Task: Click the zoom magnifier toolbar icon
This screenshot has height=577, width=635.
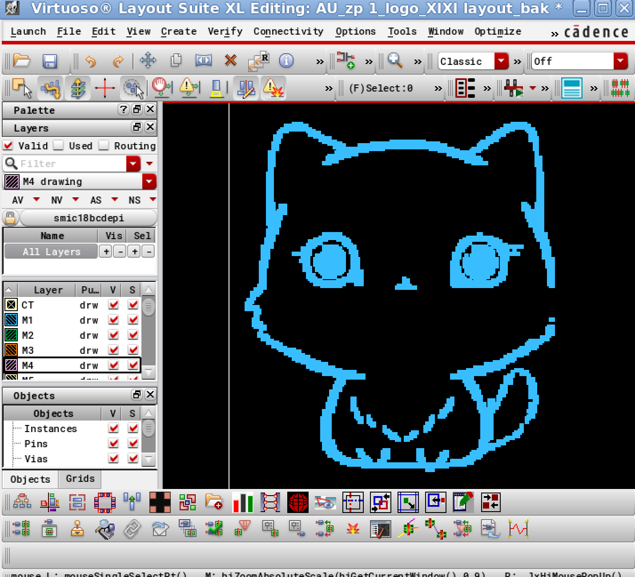Action: [395, 60]
